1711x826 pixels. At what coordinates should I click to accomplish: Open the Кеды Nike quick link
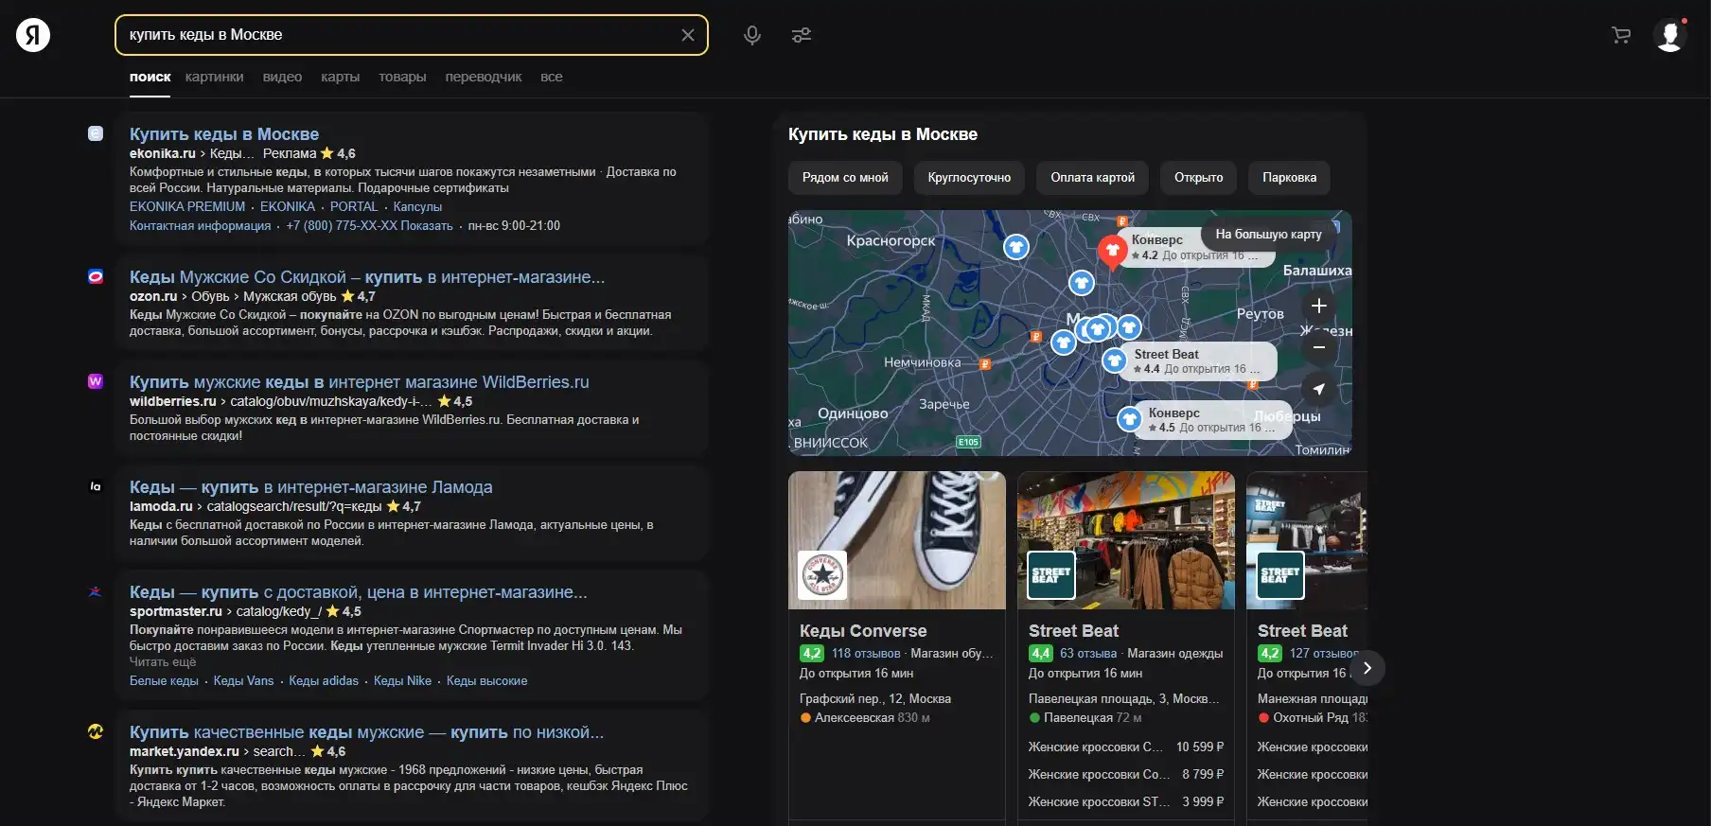[x=402, y=680]
